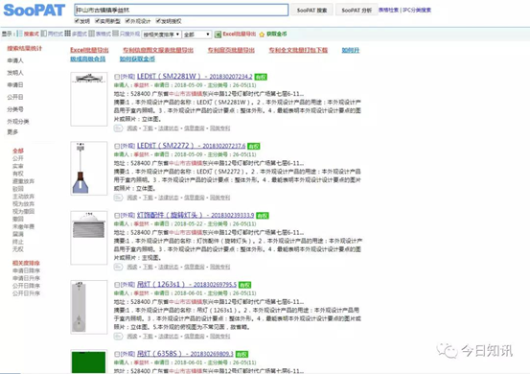Click the green 有权 badge on 灯饰配件
Viewport: 530px width, 374px height.
[263, 216]
